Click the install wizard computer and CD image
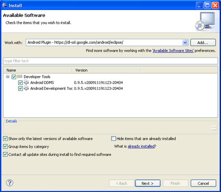 [205, 21]
